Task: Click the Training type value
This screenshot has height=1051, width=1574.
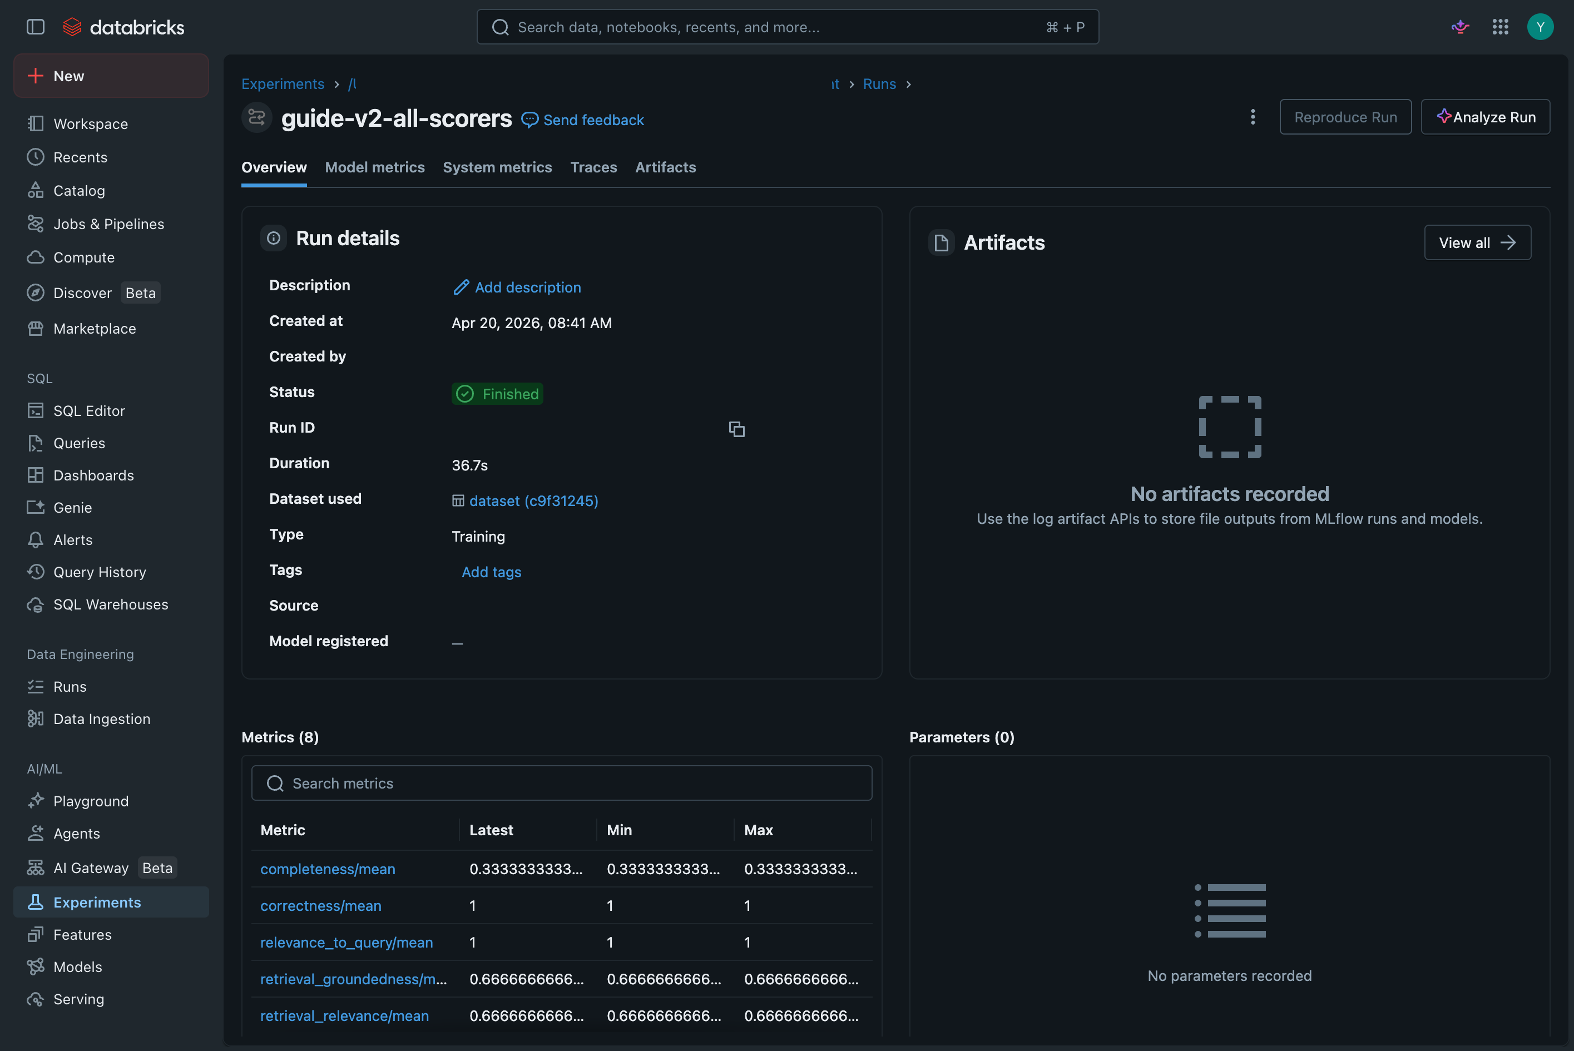Action: click(x=479, y=537)
